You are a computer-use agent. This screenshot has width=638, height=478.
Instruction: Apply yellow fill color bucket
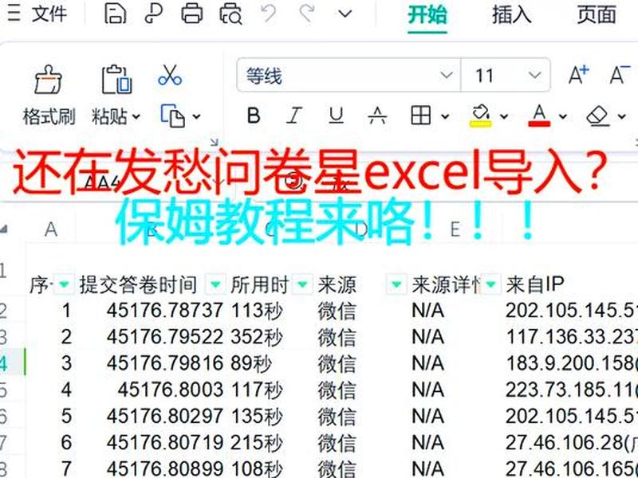[x=481, y=116]
